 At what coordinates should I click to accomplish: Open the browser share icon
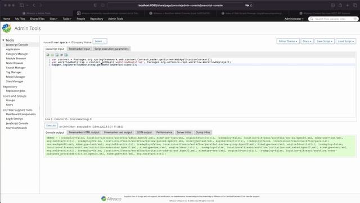click(340, 5)
